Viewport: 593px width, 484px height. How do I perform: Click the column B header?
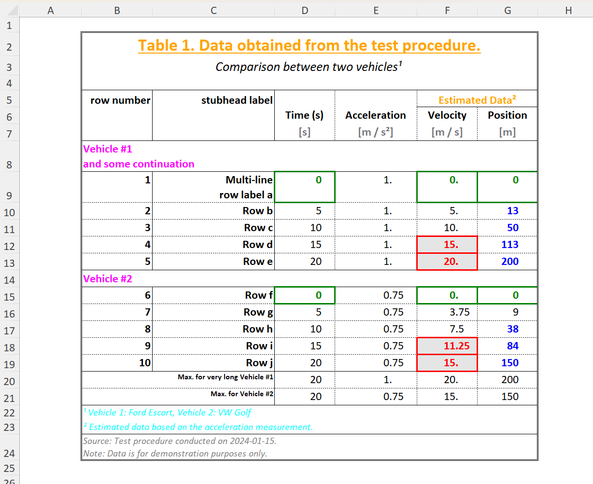[x=117, y=11]
